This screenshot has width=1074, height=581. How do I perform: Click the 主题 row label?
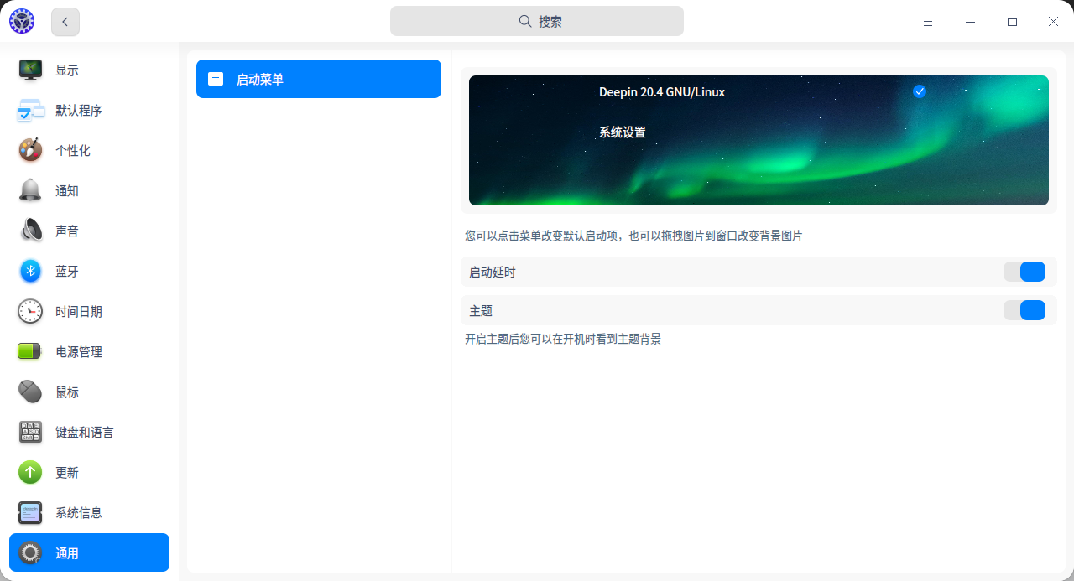(481, 310)
